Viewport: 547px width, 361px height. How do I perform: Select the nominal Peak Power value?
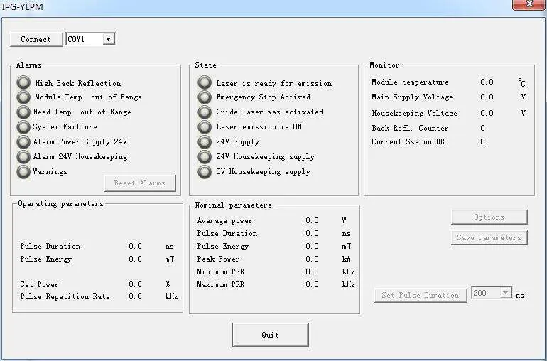coord(312,259)
